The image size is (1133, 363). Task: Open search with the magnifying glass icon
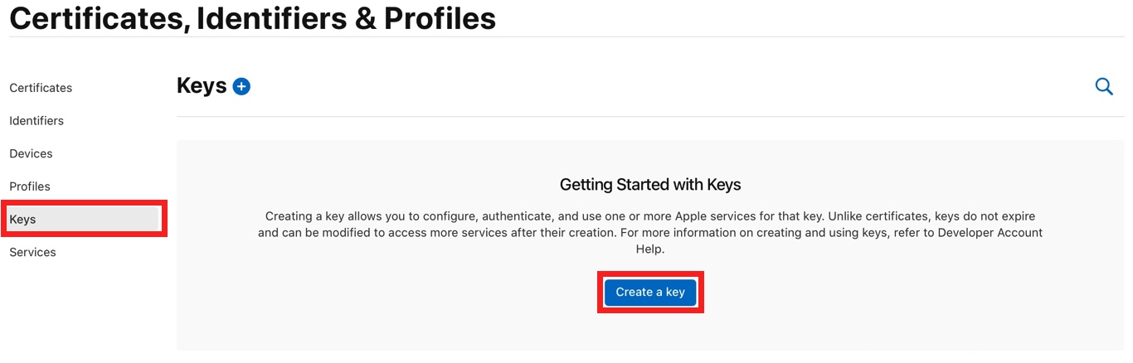tap(1104, 86)
